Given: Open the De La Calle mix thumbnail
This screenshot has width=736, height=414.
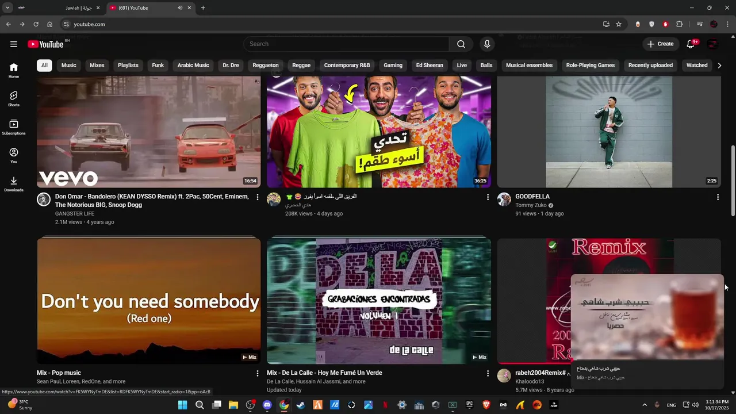Looking at the screenshot, I should point(379,301).
